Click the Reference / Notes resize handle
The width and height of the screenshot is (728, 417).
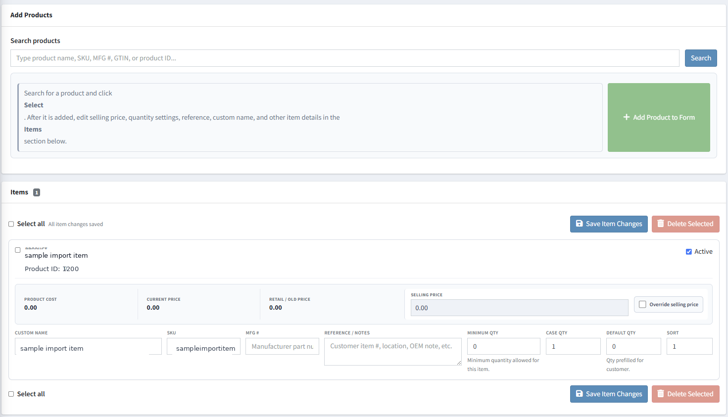(x=459, y=363)
